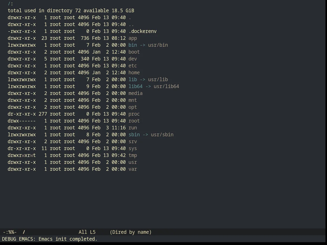The height and width of the screenshot is (245, 327).
Task: Click the single-dot current directory entry
Action: [130, 18]
